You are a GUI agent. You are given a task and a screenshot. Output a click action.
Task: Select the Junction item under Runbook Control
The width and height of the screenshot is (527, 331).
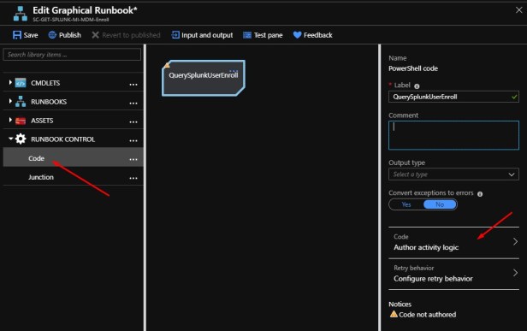(x=73, y=177)
